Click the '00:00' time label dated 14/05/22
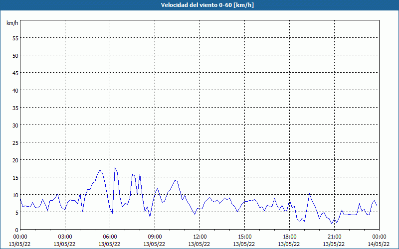 pos(379,237)
